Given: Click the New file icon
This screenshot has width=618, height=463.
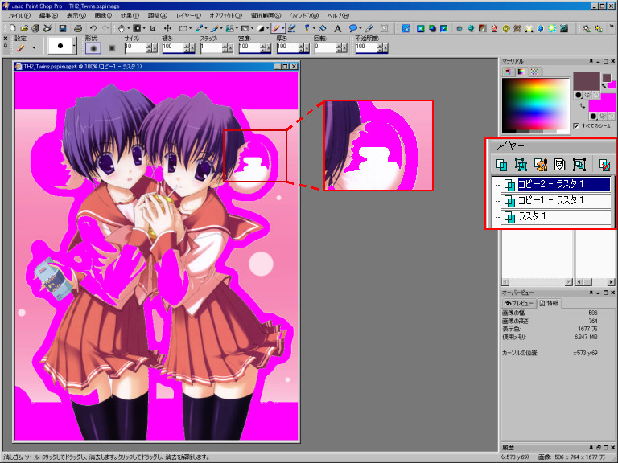Looking at the screenshot, I should tap(13, 28).
